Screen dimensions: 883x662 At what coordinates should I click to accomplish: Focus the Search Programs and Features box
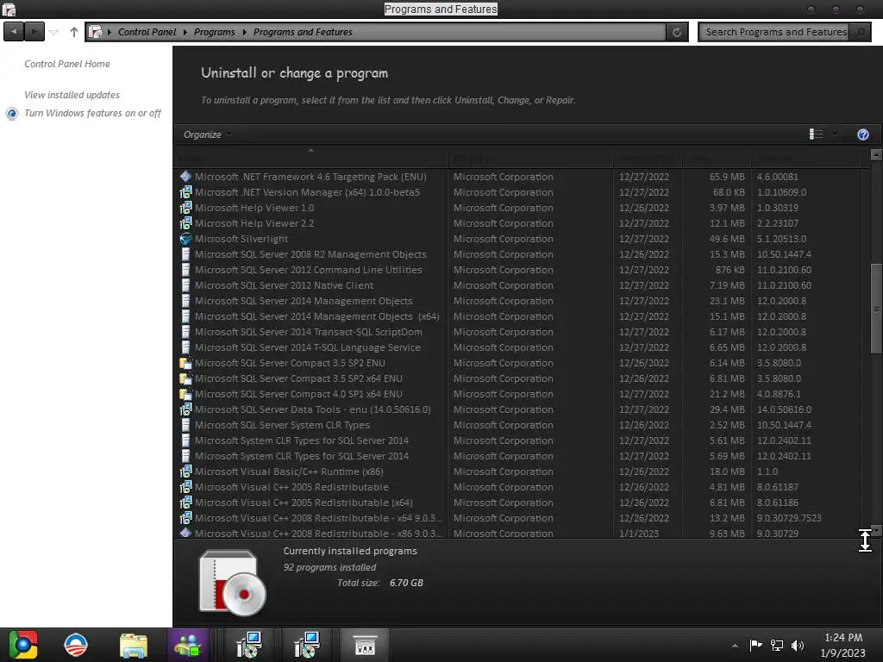[775, 32]
